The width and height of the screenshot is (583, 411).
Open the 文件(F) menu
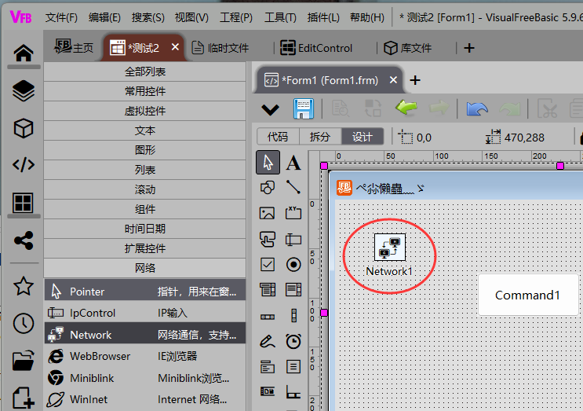click(x=61, y=17)
